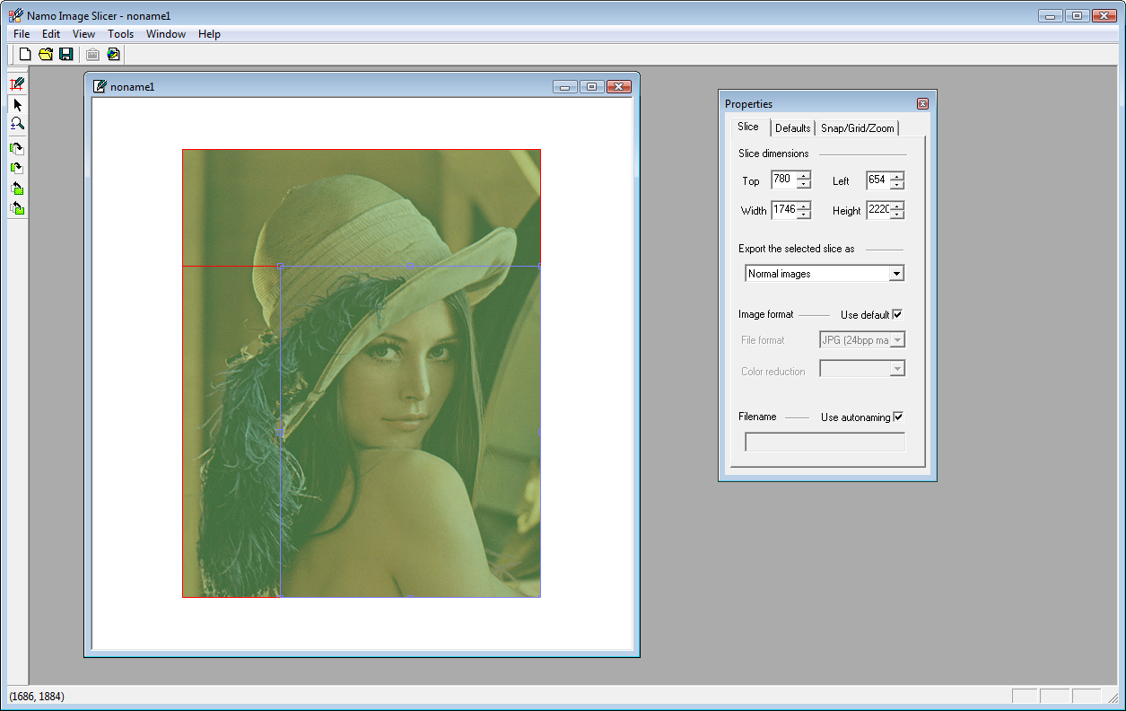Viewport: 1126px width, 711px height.
Task: Click the Slice dimensions label
Action: click(x=773, y=154)
